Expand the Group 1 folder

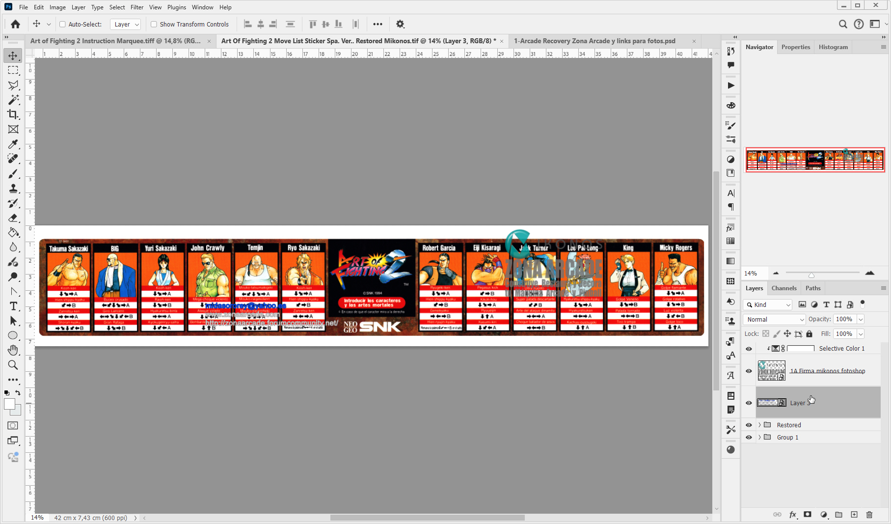[x=759, y=438]
